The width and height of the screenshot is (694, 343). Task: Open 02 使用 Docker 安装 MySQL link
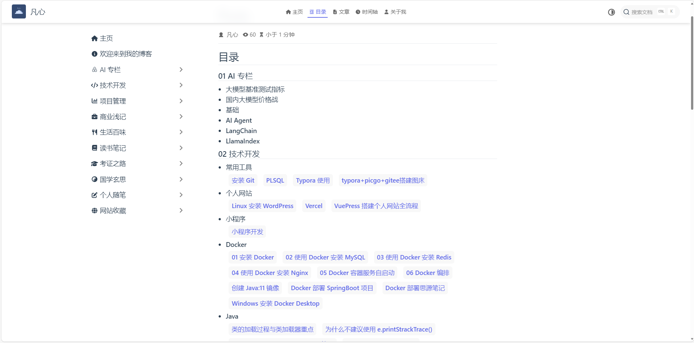pos(326,257)
